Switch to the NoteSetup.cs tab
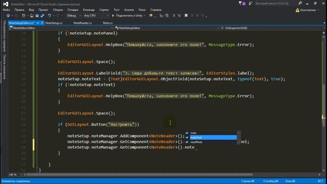327x184 pixels. coord(54,23)
